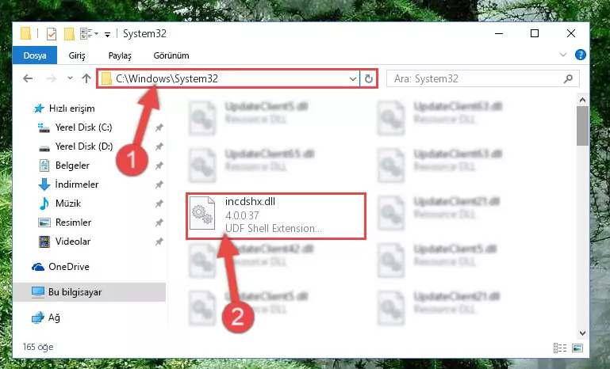The height and width of the screenshot is (369, 610).
Task: Click the Back navigation arrow
Action: [x=28, y=78]
